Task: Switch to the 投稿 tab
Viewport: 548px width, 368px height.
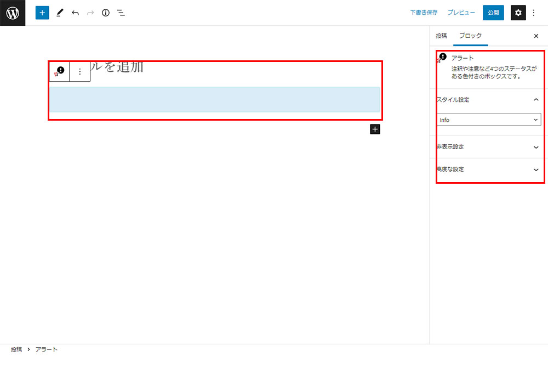Action: coord(441,36)
